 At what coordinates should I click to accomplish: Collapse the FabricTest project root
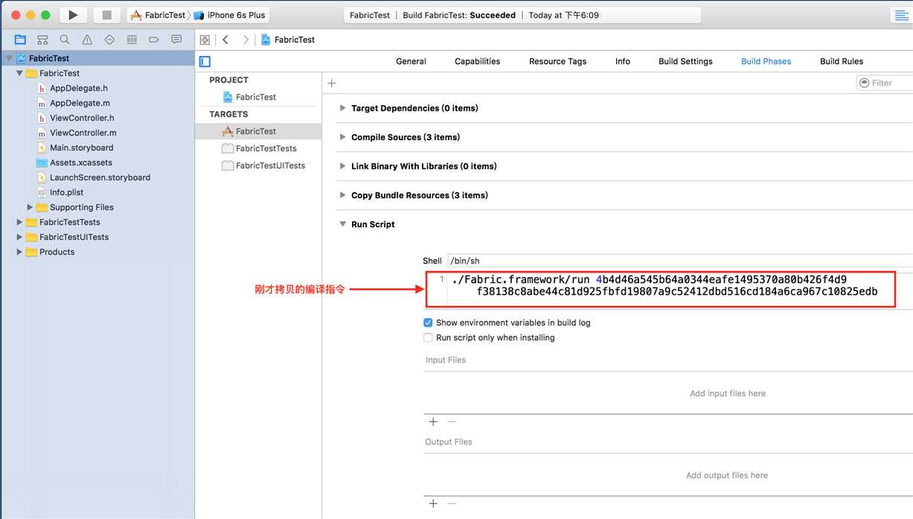tap(9, 58)
